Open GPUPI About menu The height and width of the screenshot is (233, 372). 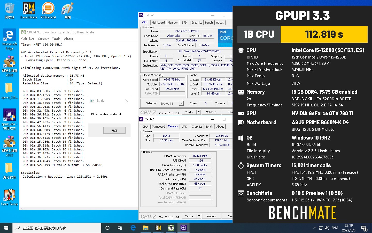click(x=68, y=39)
